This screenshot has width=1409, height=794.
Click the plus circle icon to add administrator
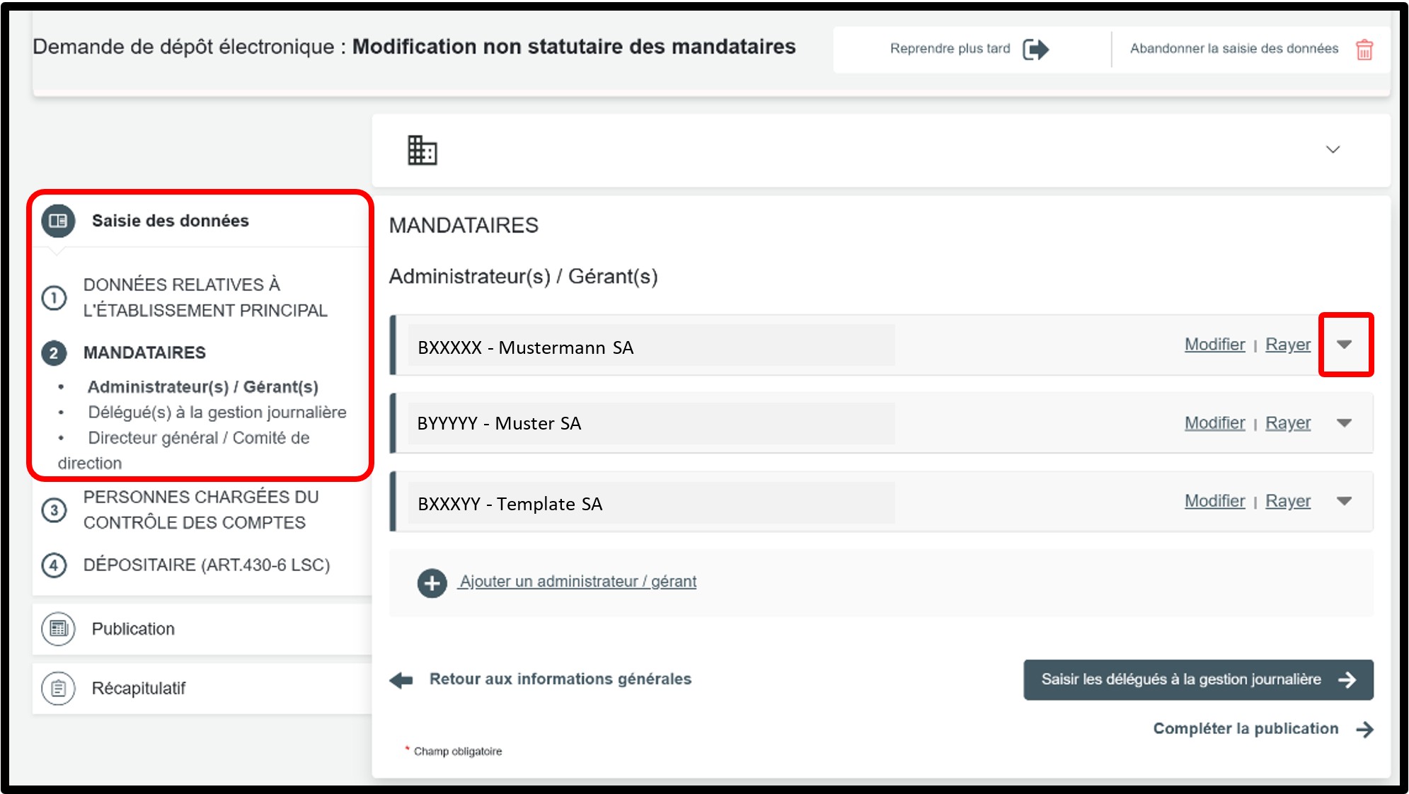tap(432, 583)
